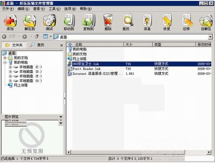Collapse the 图片预览 panel arrow
Viewport: 215px width, 163px height.
point(61,117)
